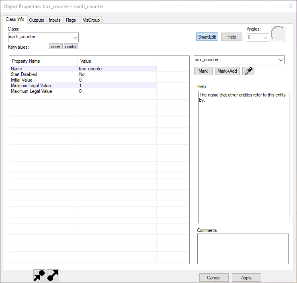The image size is (297, 283).
Task: Open the VisGroup tab
Action: [x=91, y=20]
